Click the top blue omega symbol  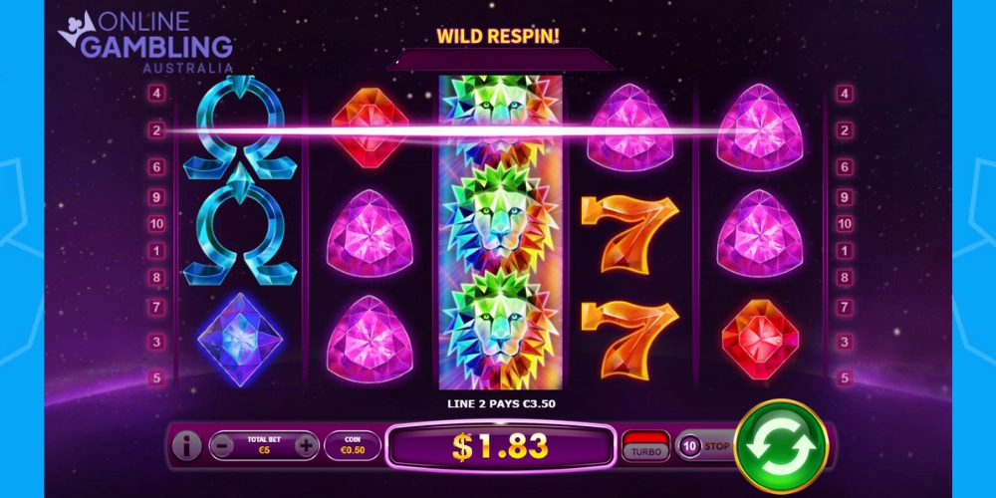click(240, 127)
